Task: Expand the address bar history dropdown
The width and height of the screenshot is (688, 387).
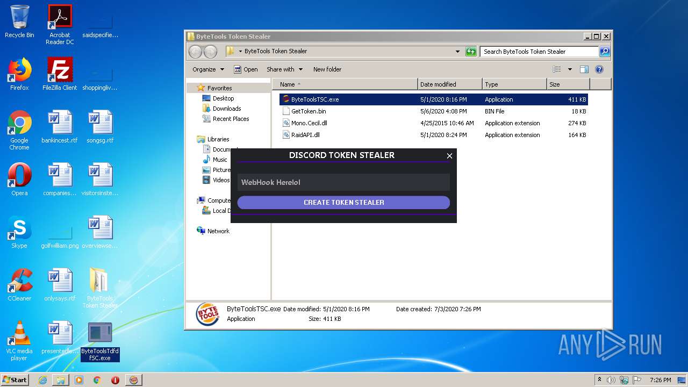Action: 457,52
